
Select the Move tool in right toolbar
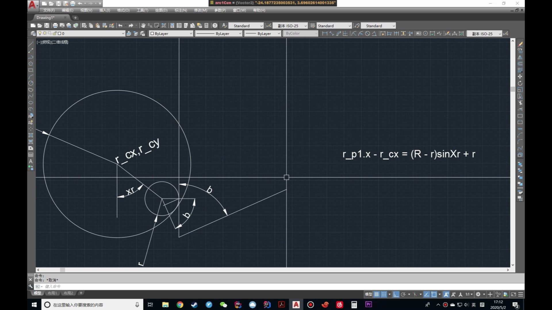tap(520, 77)
